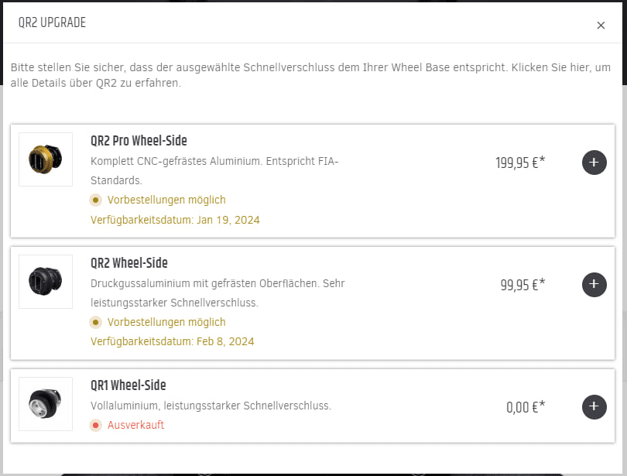
Task: Click the 199,95 € price
Action: [x=520, y=163]
